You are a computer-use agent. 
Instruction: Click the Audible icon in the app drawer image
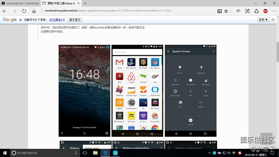[x=119, y=103]
